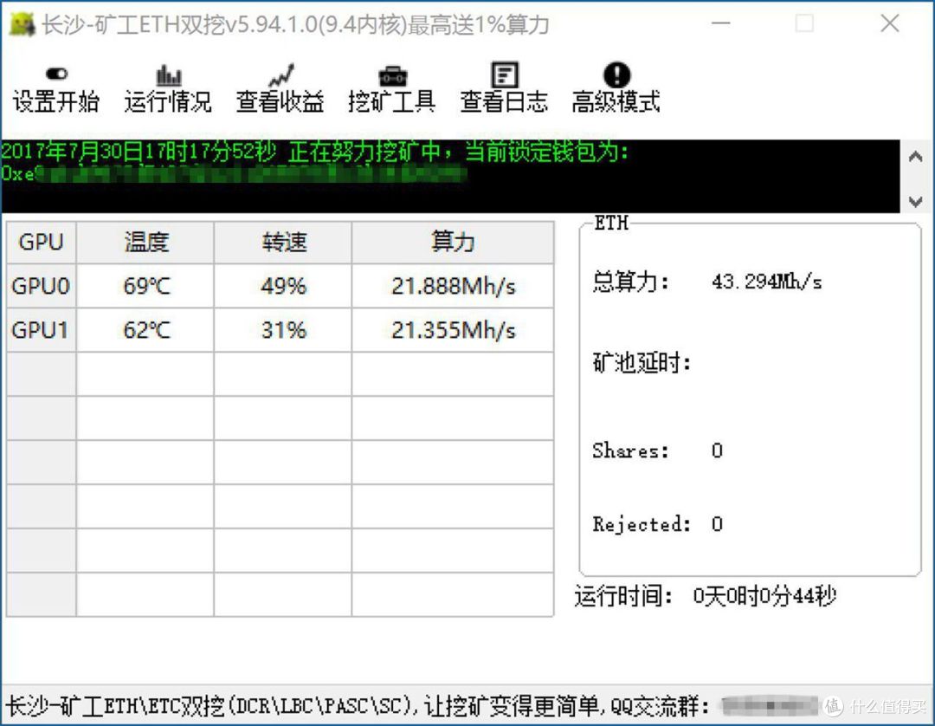This screenshot has width=935, height=726.
Task: Select the 查看收益 earnings trend icon
Action: pos(279,74)
